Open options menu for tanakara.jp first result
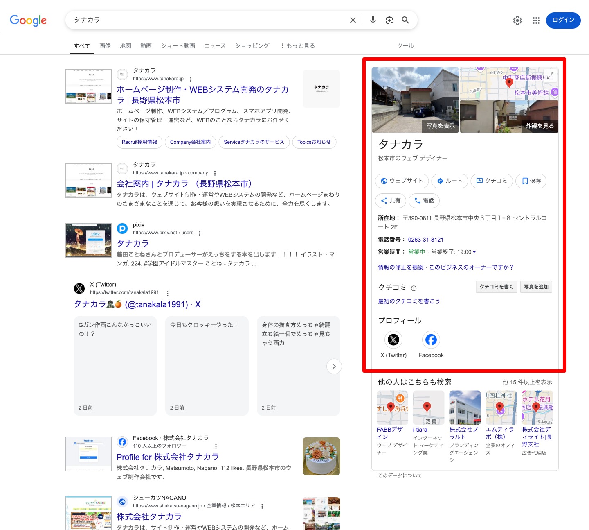 click(191, 79)
